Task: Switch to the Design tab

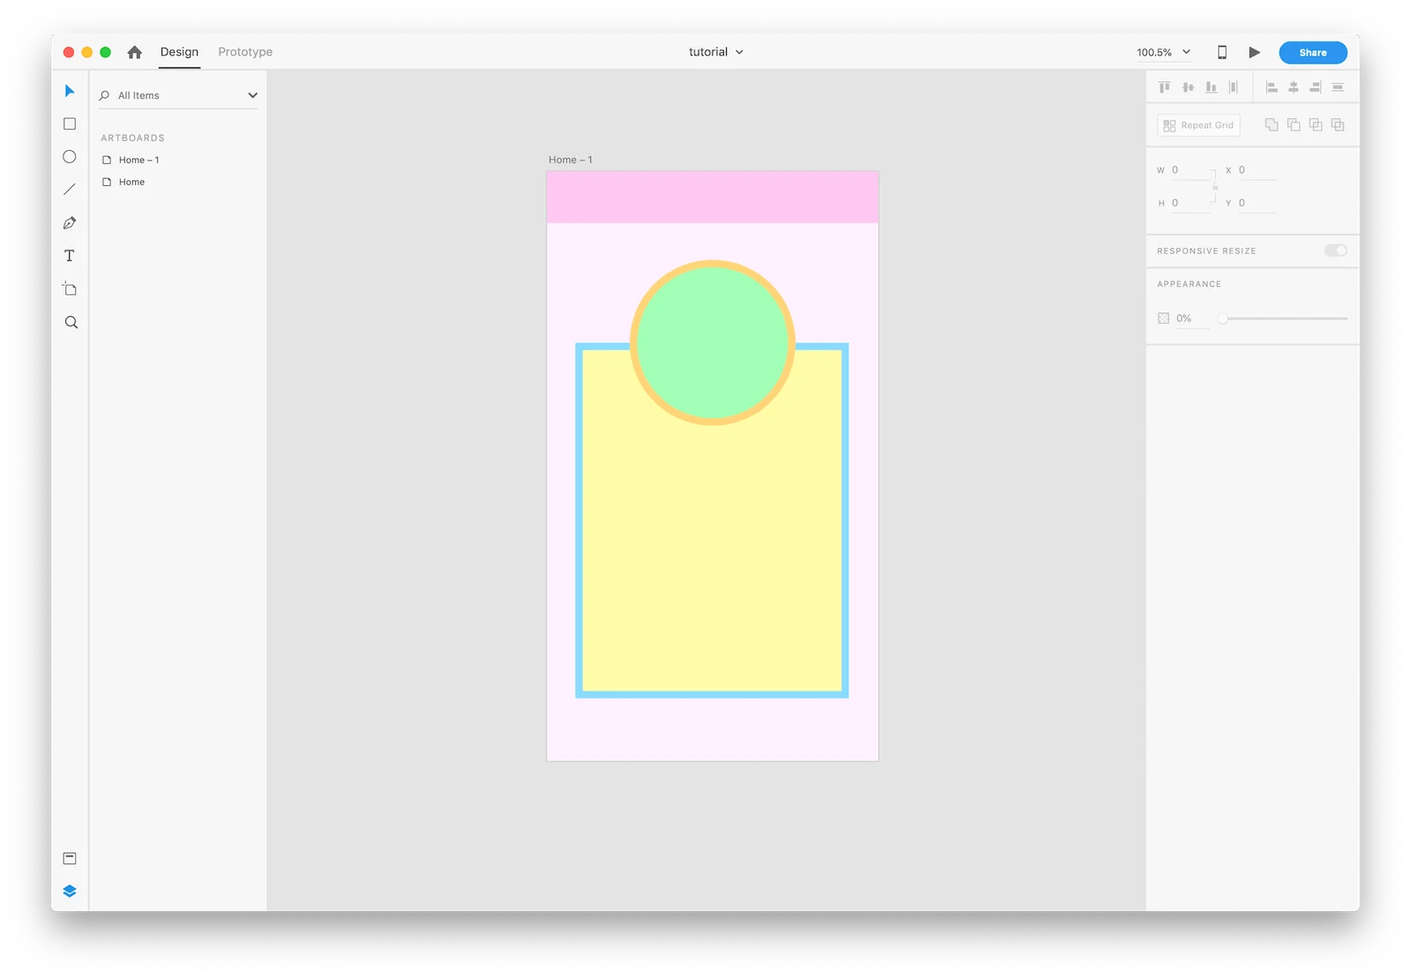Action: click(x=179, y=52)
